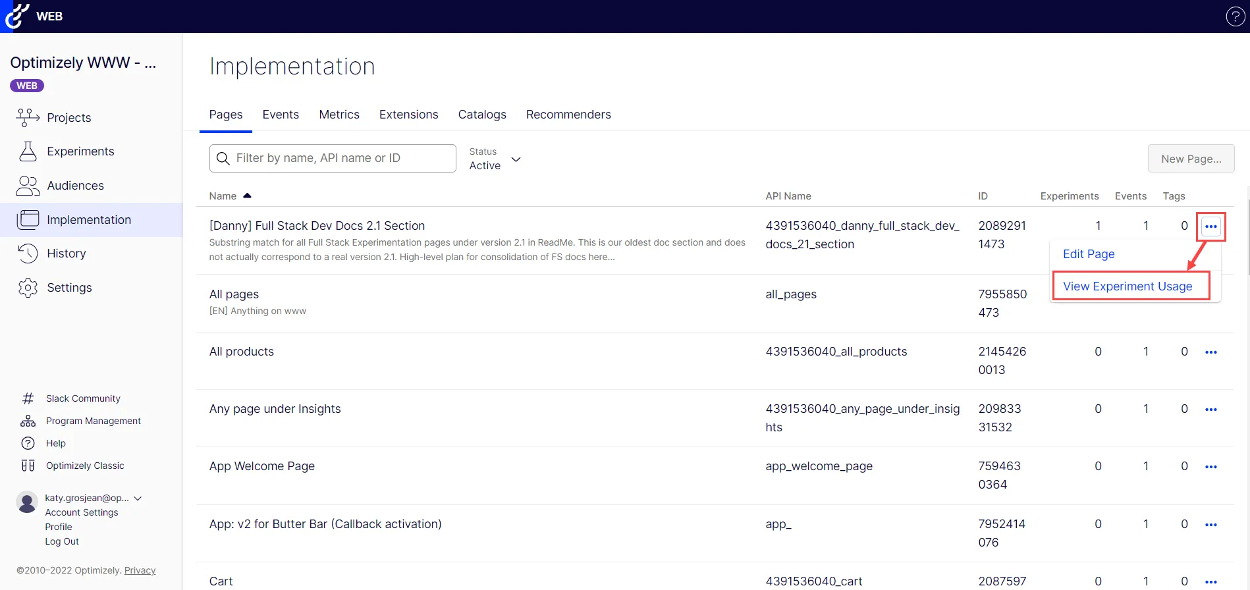This screenshot has height=590, width=1250.
Task: Click the Help circle icon in sidebar
Action: 28,443
